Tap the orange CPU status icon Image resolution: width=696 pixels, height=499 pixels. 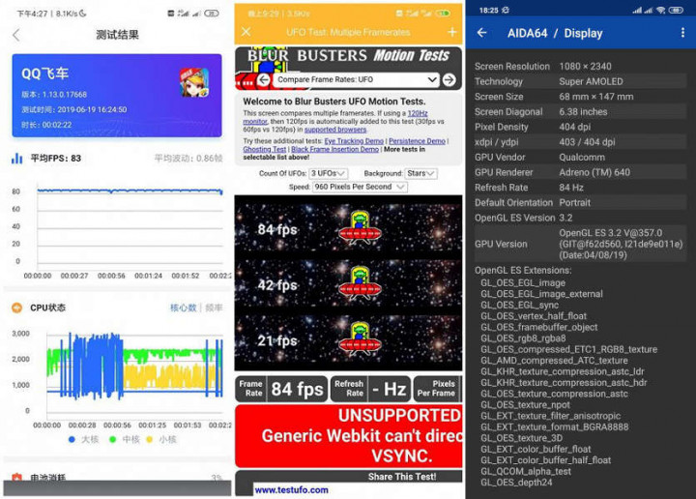16,308
